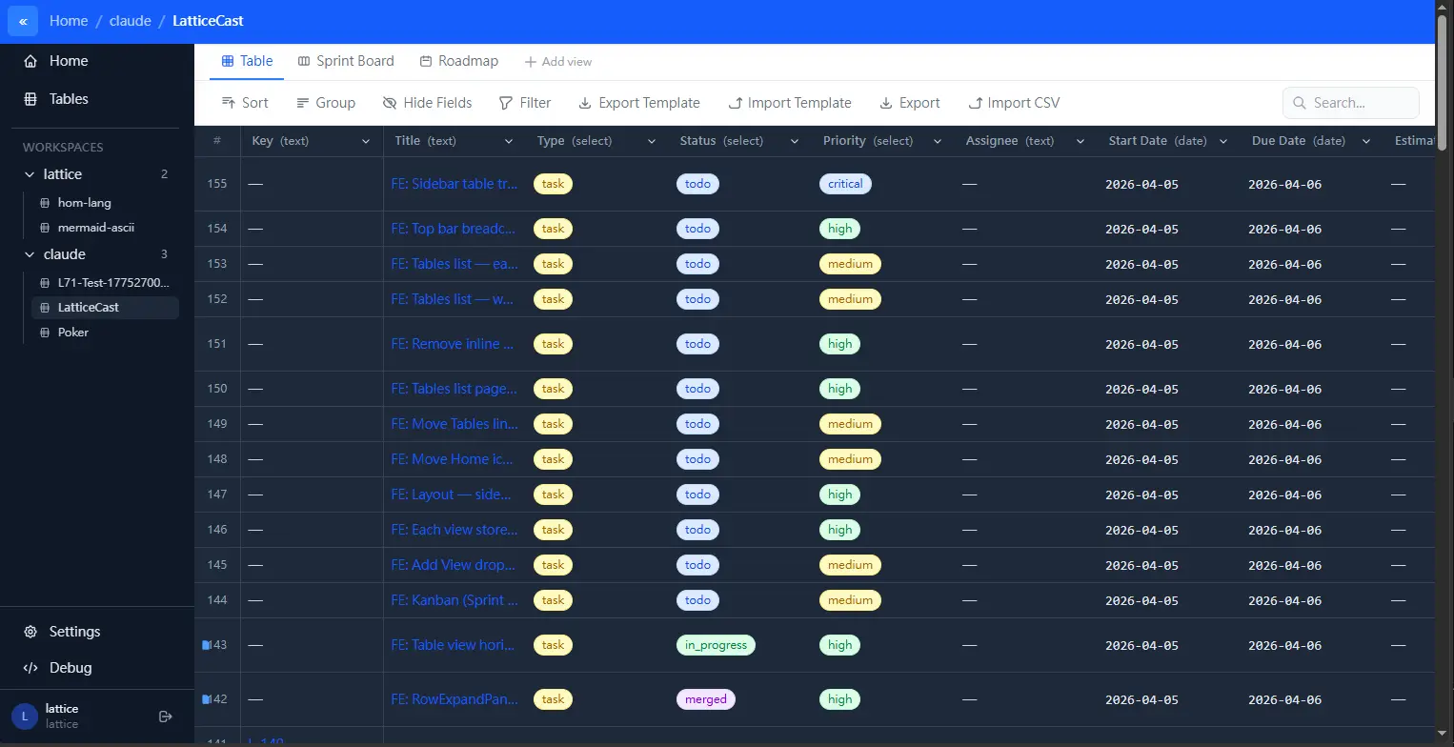The width and height of the screenshot is (1454, 747).
Task: Click the Sprint Board view icon
Action: pyautogui.click(x=304, y=61)
